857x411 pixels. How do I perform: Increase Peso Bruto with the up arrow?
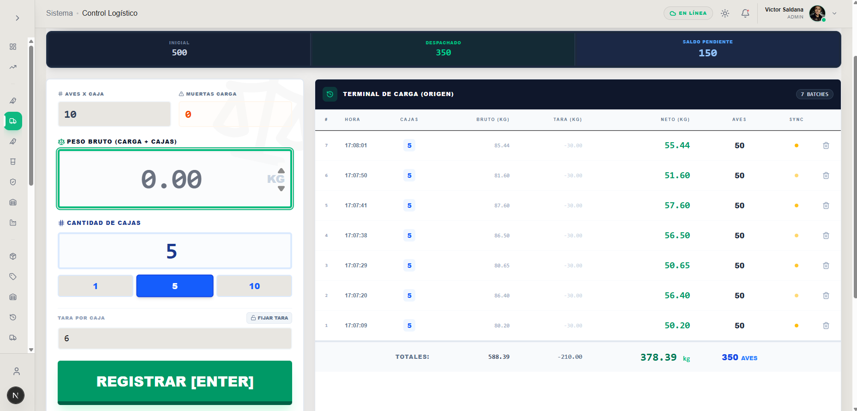click(282, 171)
